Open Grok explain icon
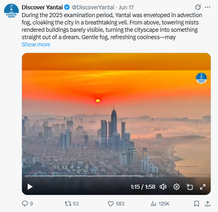Screen dimensions: 218x212 tap(198, 7)
